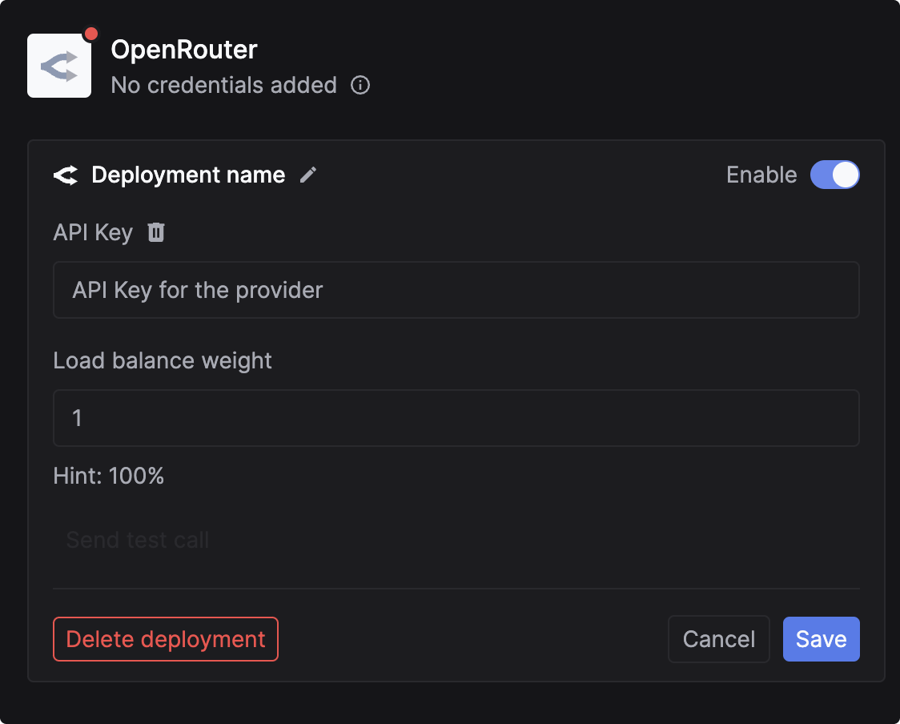The height and width of the screenshot is (724, 900).
Task: Save the deployment settings
Action: (821, 639)
